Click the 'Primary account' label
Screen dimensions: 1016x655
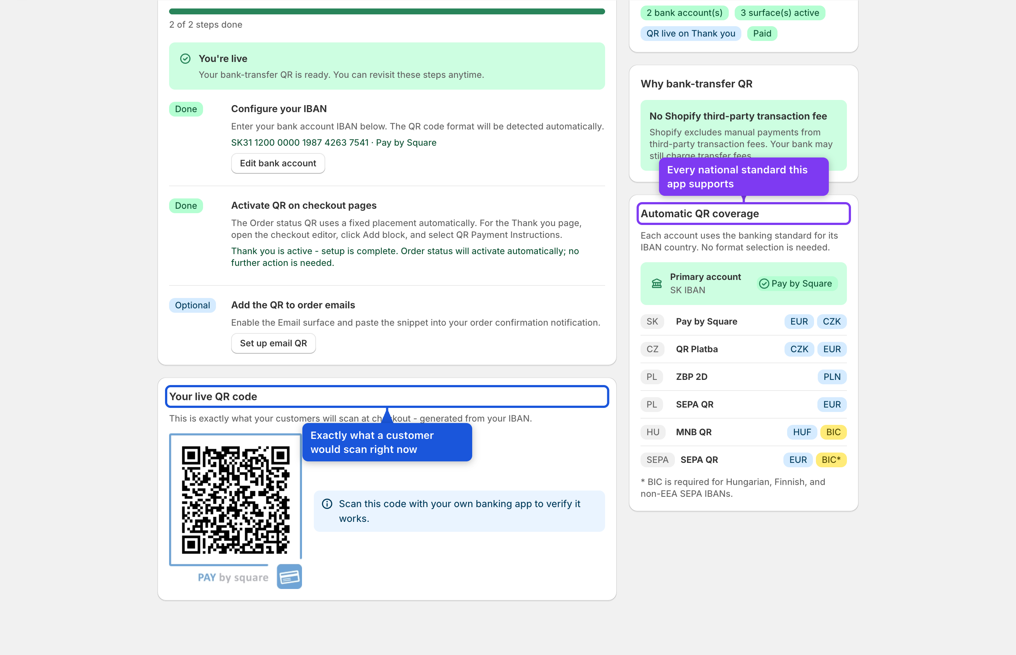tap(705, 277)
